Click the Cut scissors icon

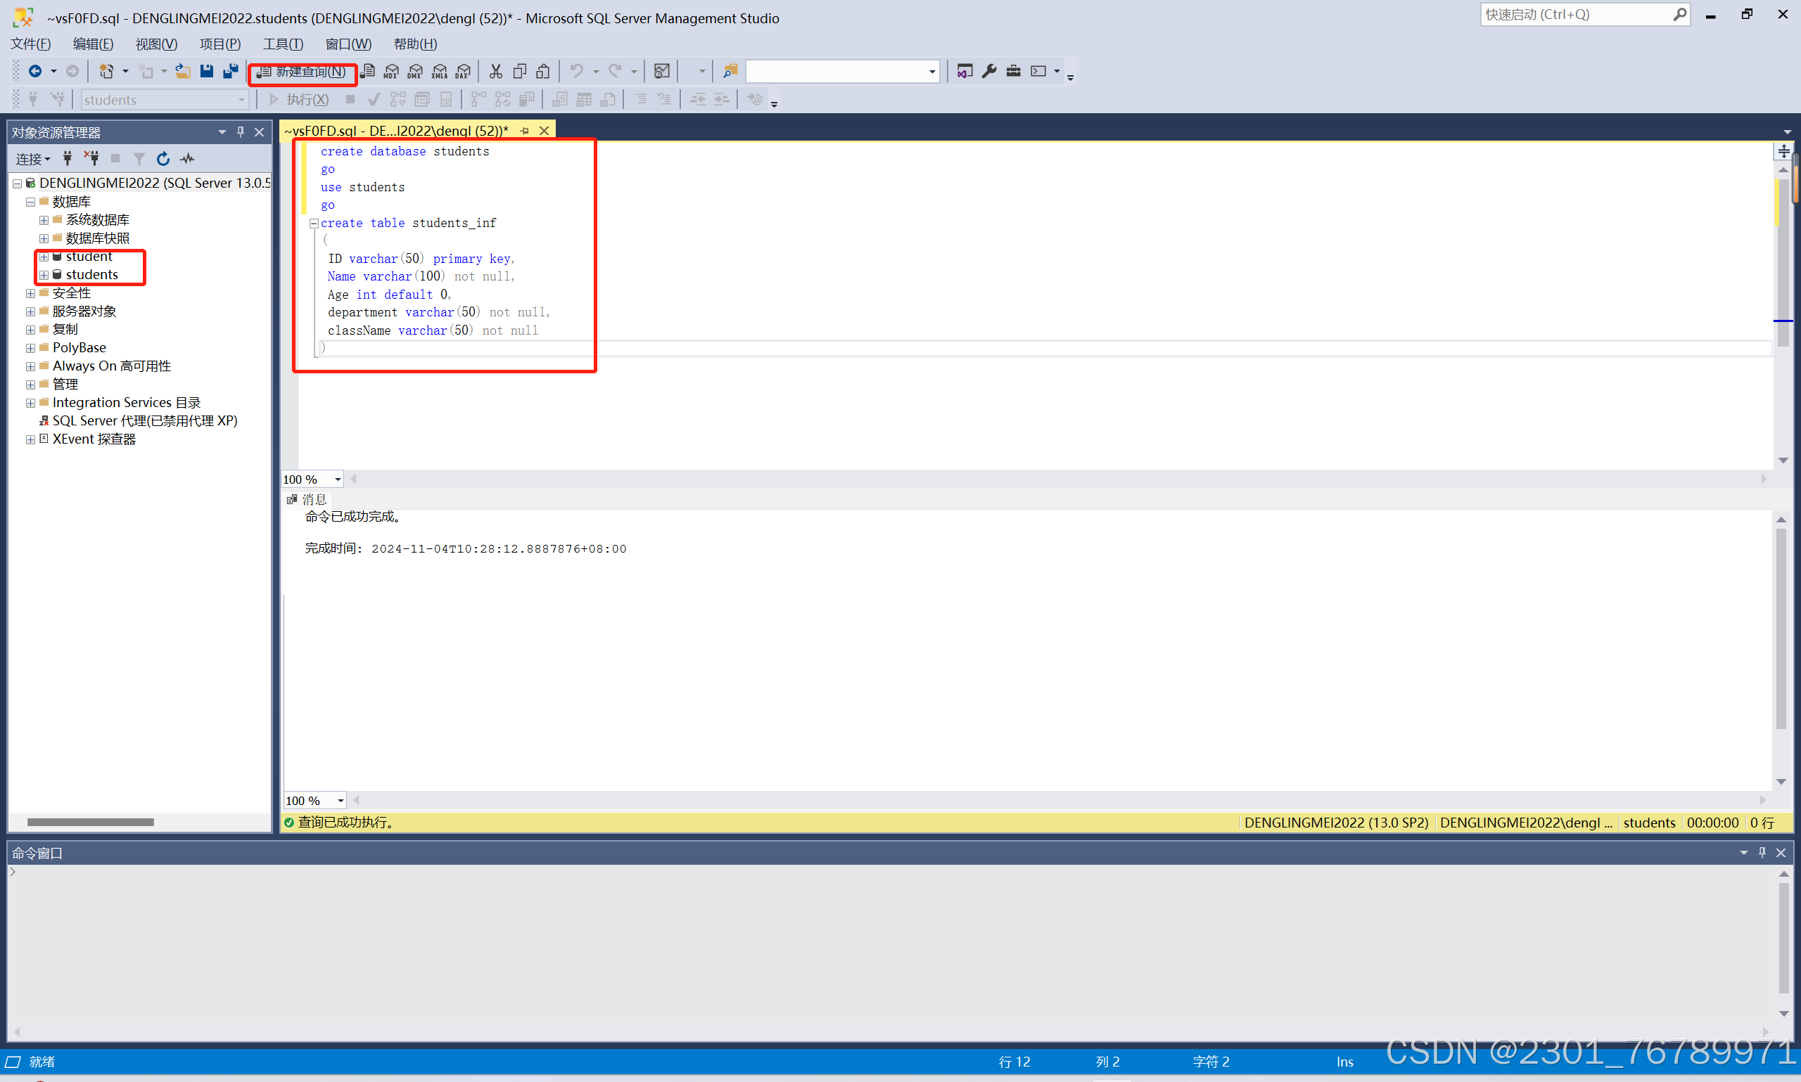tap(495, 72)
